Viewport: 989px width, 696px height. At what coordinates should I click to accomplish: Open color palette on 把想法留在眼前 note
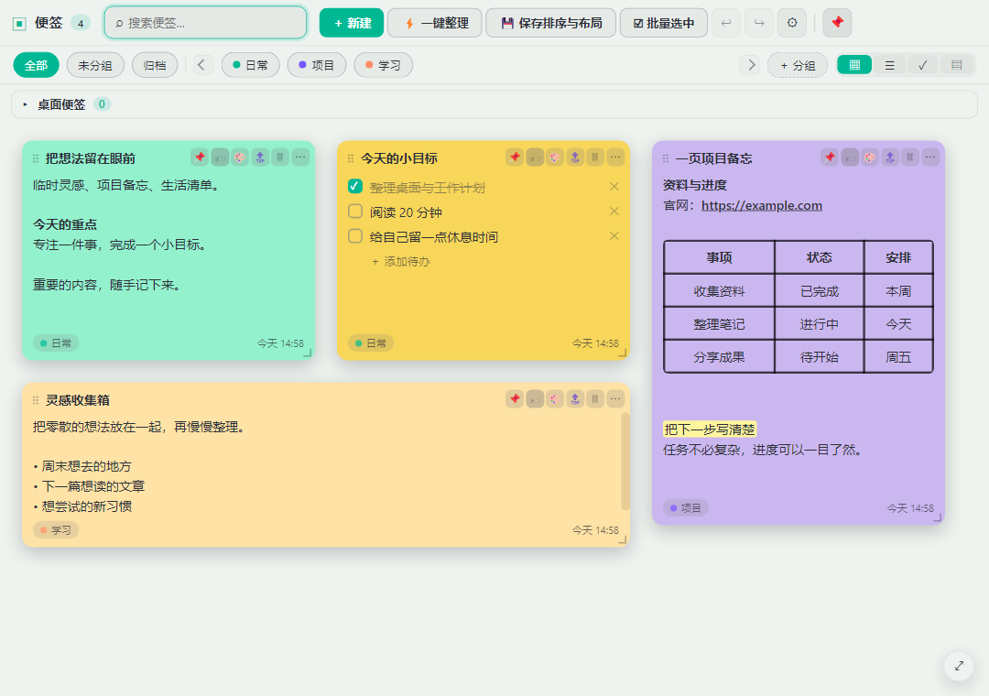(x=240, y=158)
